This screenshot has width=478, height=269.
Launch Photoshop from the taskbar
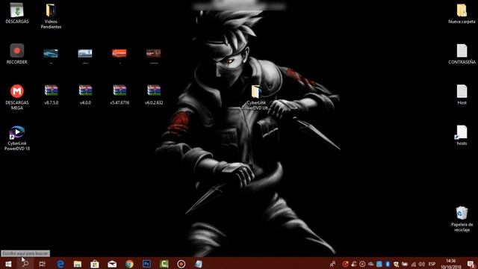pos(146,264)
